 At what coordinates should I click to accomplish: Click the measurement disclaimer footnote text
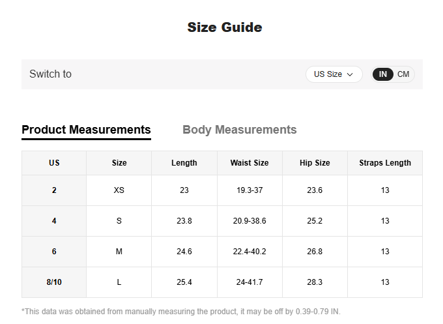tap(181, 312)
